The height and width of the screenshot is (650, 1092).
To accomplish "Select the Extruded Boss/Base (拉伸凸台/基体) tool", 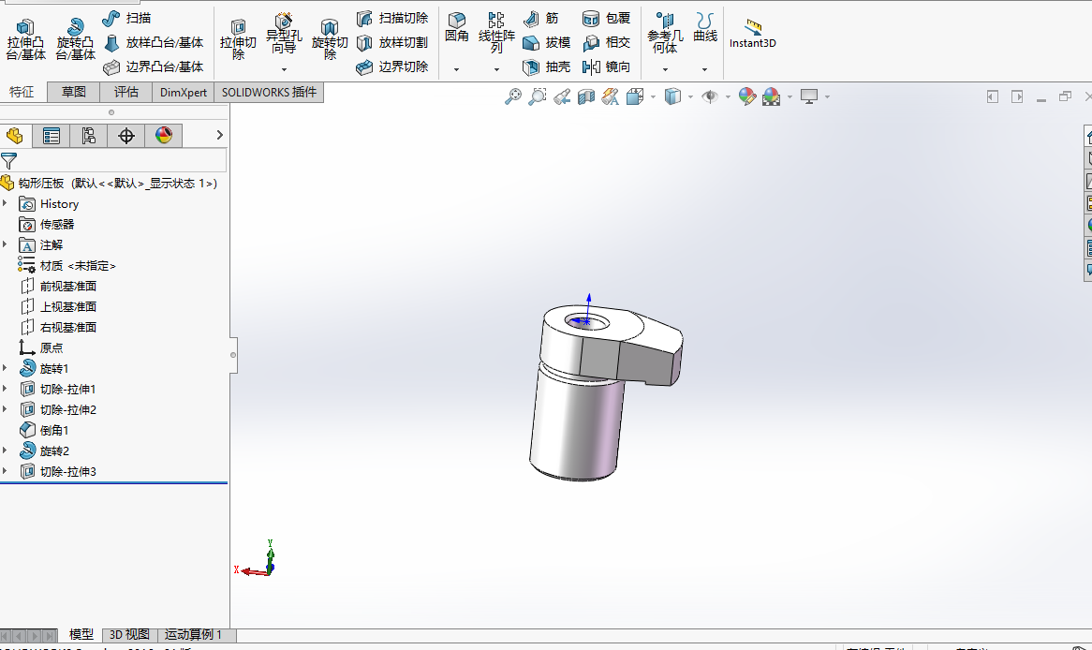I will (26, 39).
